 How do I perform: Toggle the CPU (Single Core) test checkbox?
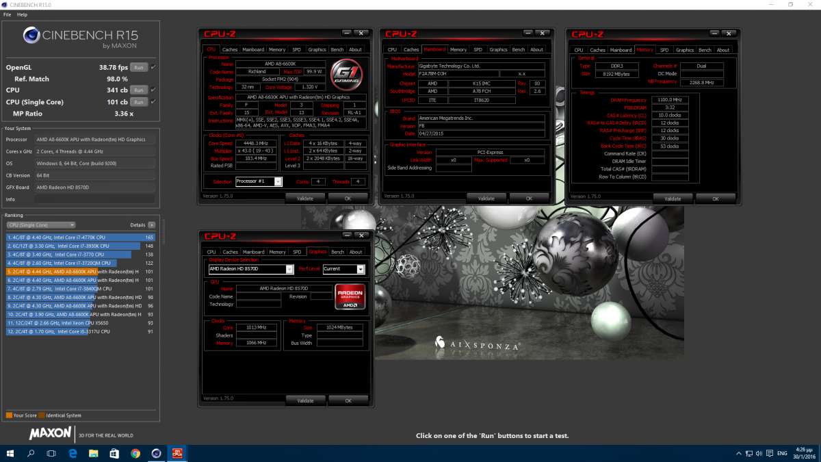[x=153, y=102]
